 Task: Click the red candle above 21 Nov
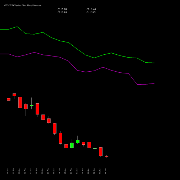pos(55,128)
